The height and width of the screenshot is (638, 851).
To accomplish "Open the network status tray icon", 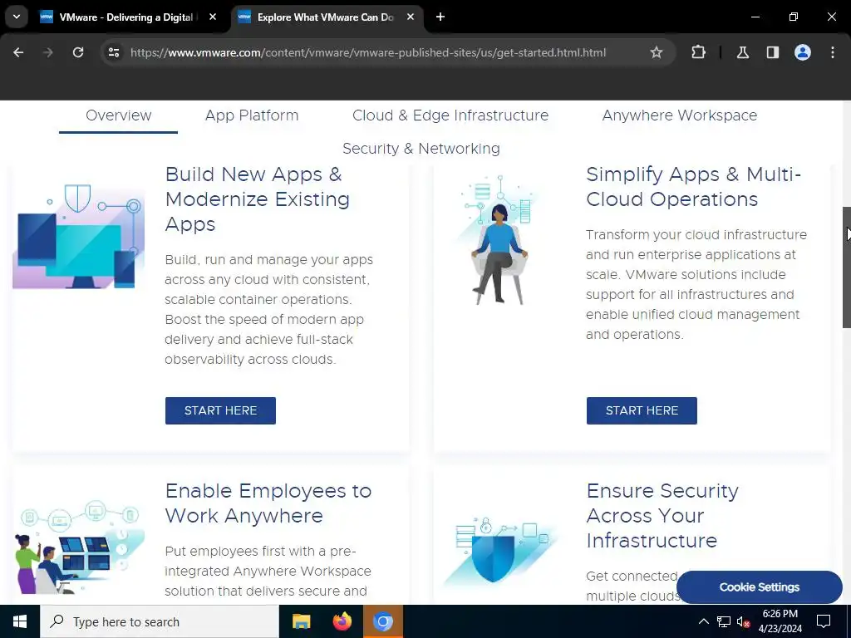I will [x=724, y=621].
